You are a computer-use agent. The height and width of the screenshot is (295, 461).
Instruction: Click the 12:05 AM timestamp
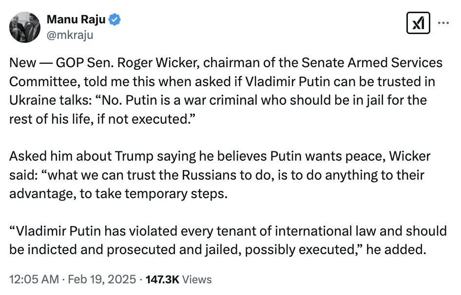coord(34,279)
